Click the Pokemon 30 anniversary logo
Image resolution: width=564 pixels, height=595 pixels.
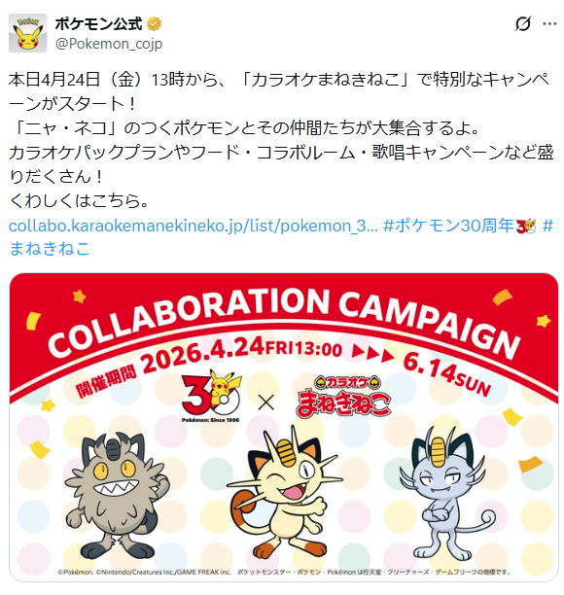pyautogui.click(x=211, y=397)
